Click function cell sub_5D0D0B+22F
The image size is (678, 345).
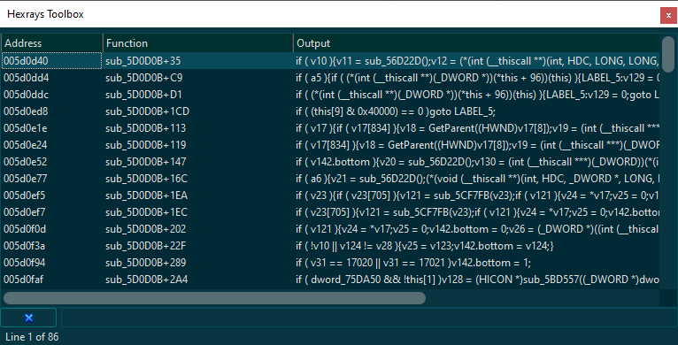[x=146, y=246]
